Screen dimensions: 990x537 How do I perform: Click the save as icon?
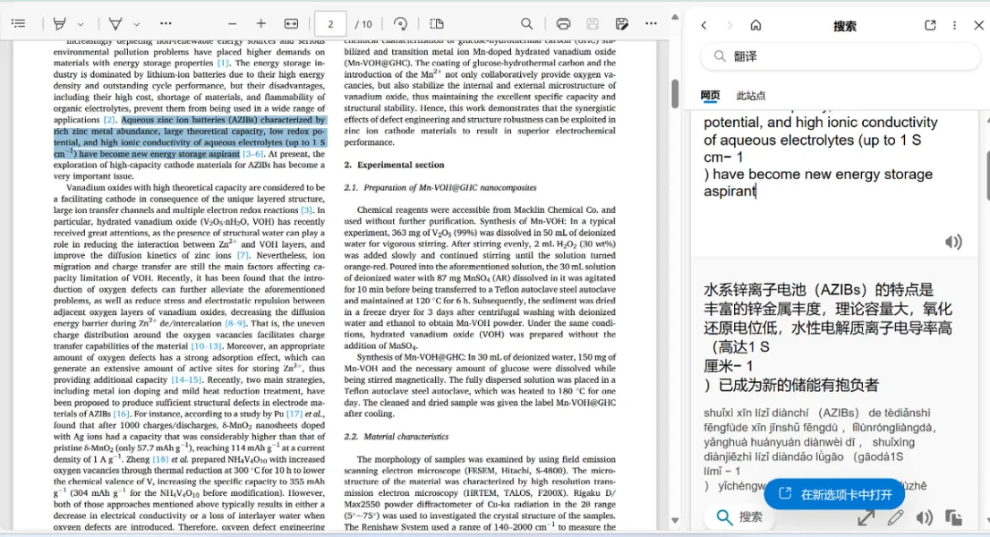click(622, 24)
